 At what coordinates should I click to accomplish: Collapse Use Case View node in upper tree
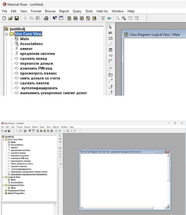click(6, 34)
